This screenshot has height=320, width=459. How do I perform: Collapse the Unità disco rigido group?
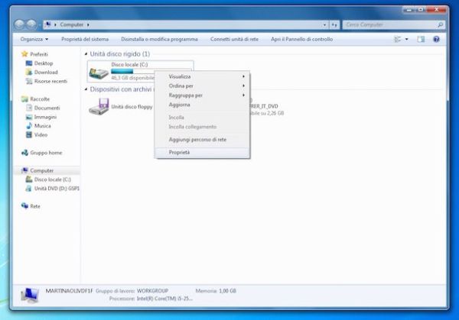(x=84, y=54)
